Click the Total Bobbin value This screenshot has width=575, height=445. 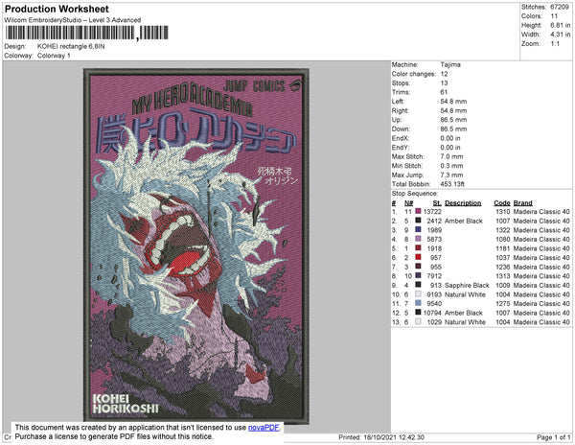click(452, 184)
